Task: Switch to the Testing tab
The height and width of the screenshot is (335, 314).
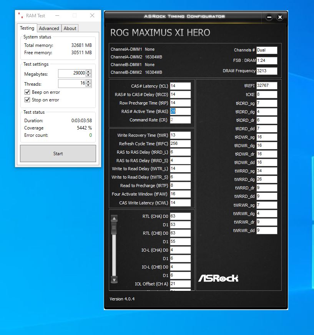Action: coord(27,28)
